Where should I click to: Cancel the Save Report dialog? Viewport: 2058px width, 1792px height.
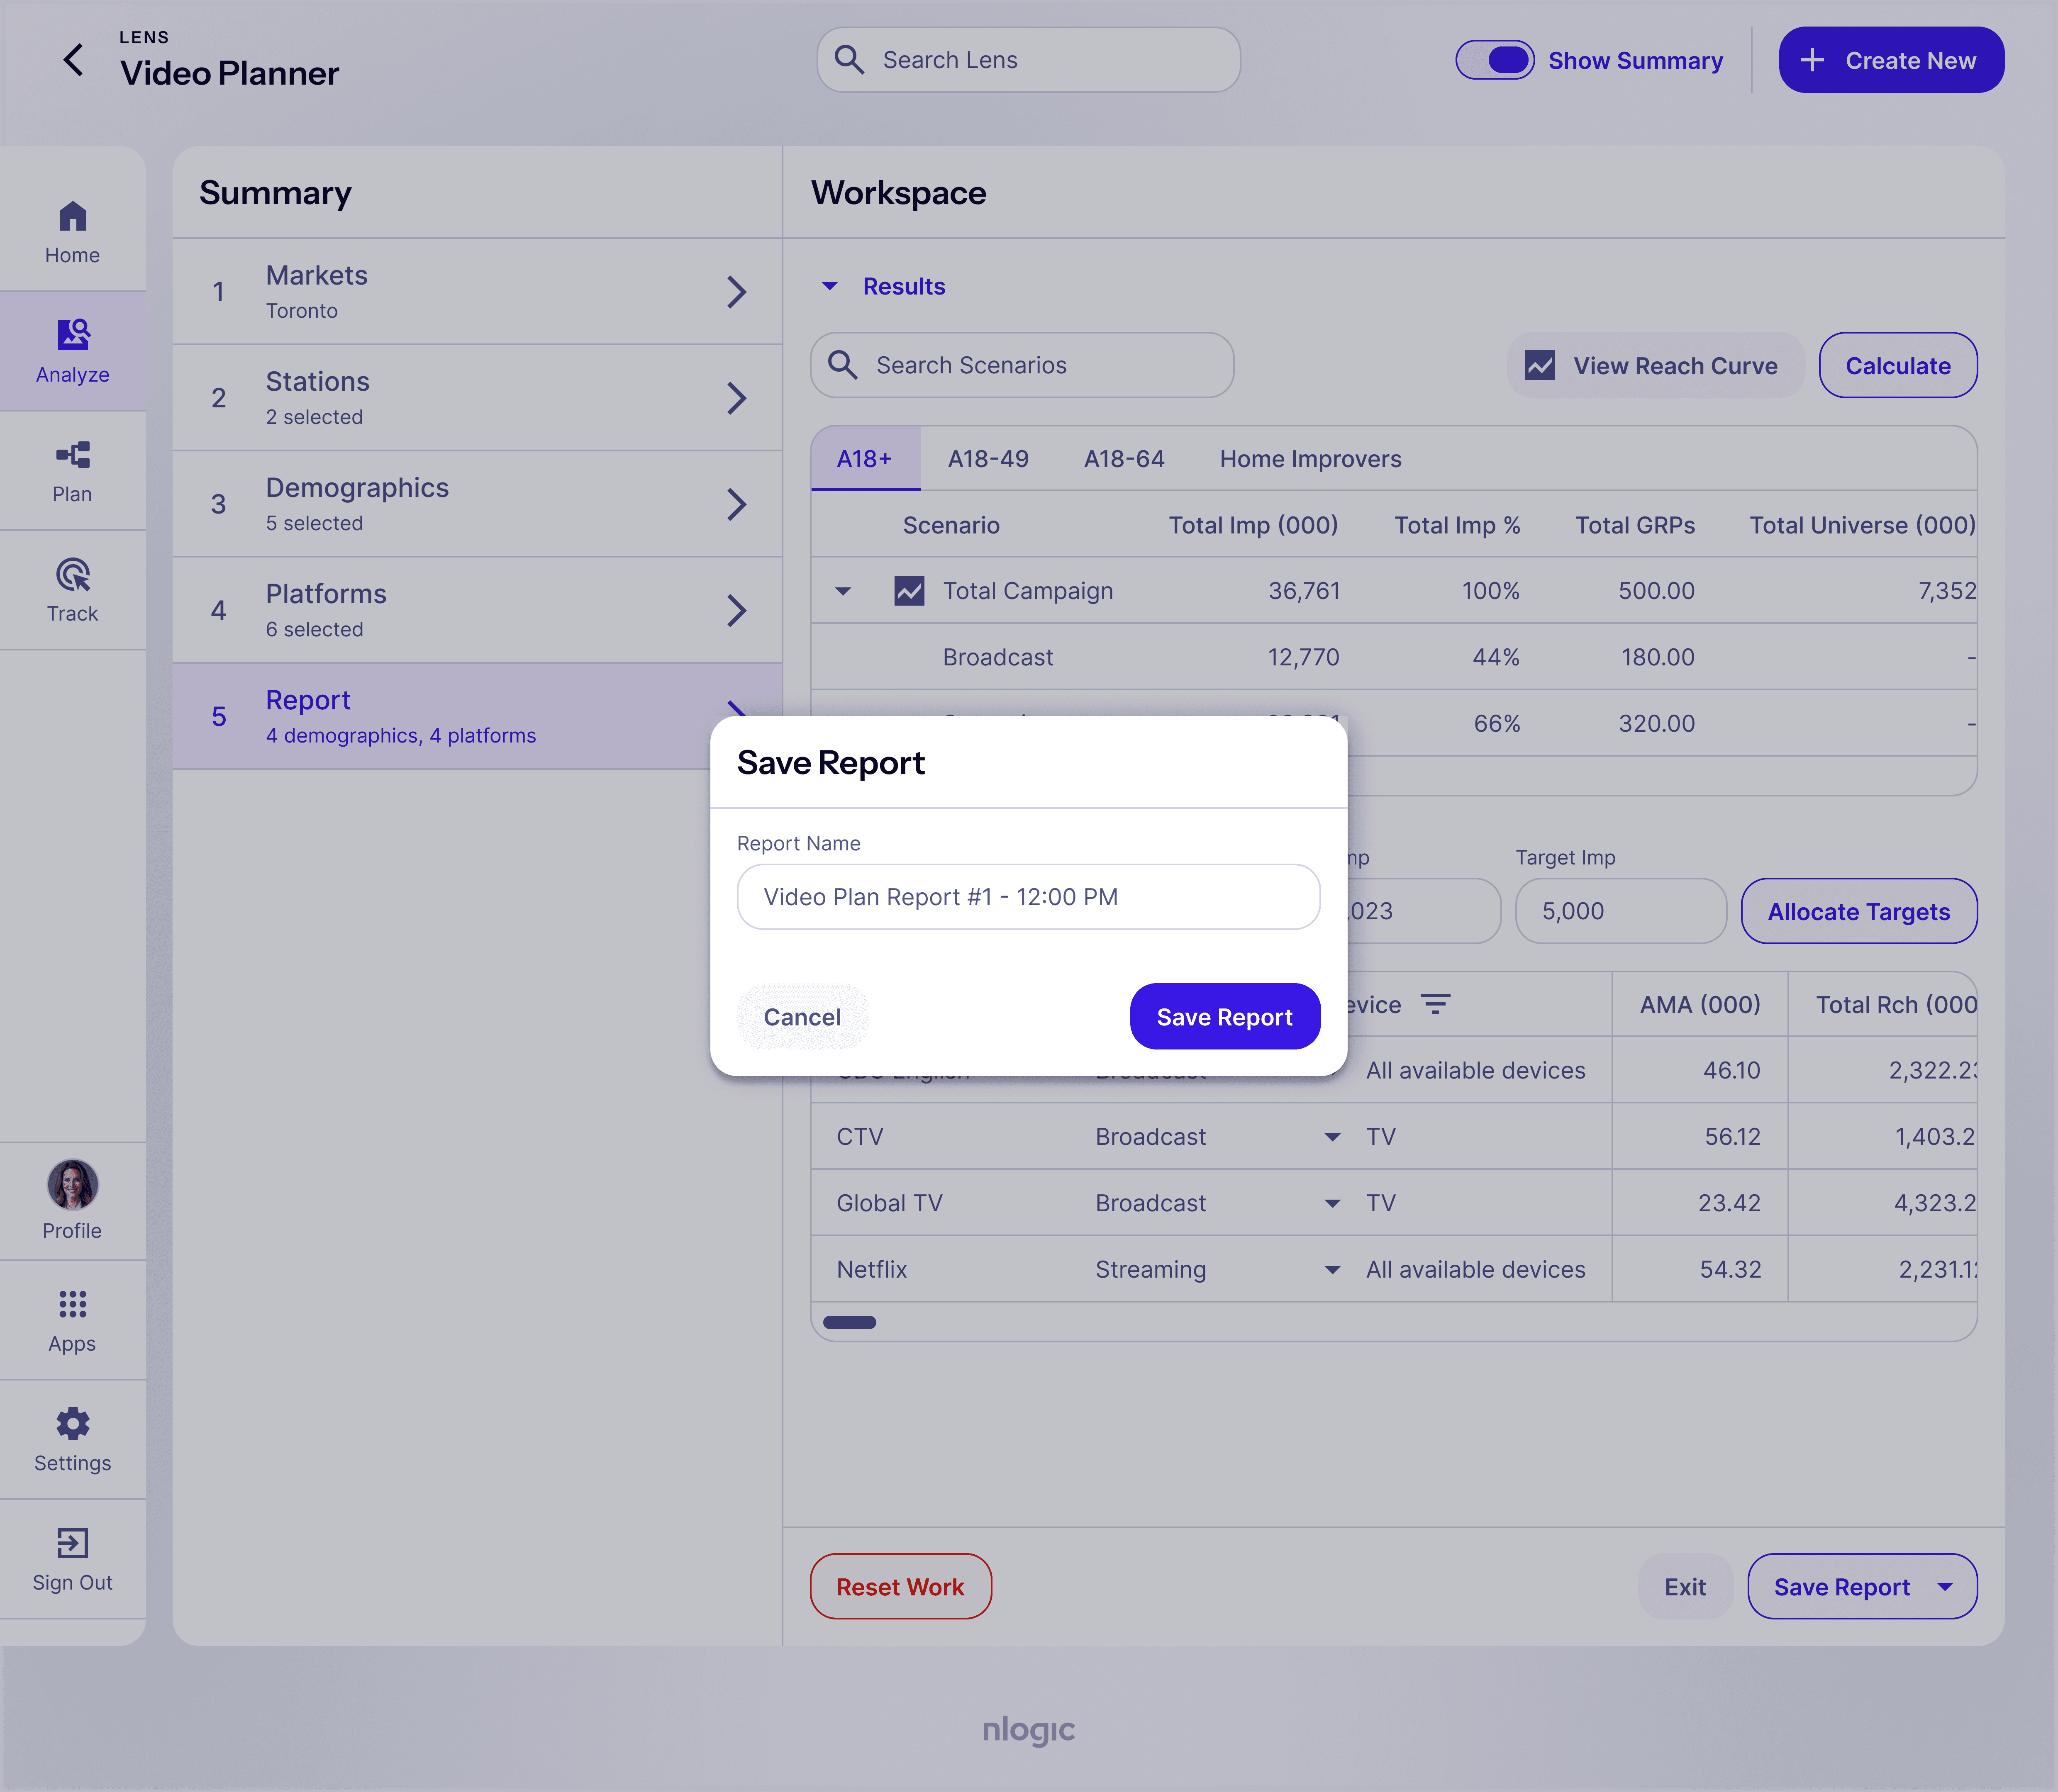tap(802, 1017)
